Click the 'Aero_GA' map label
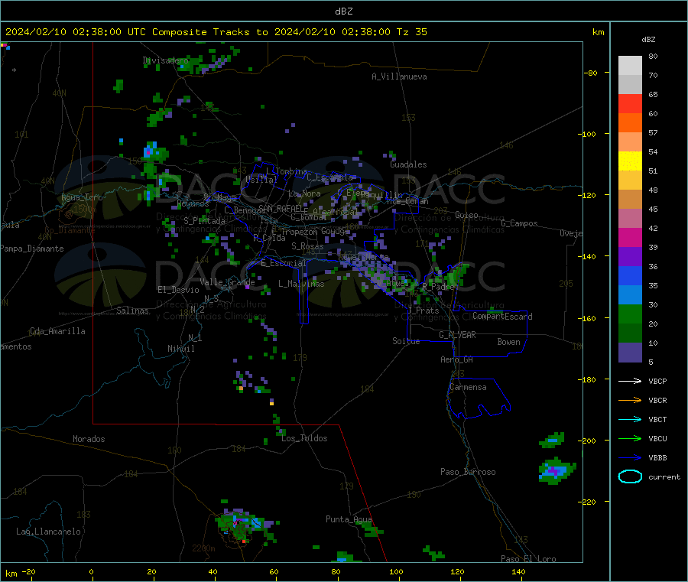Screen dimensions: 688x582 click(457, 359)
